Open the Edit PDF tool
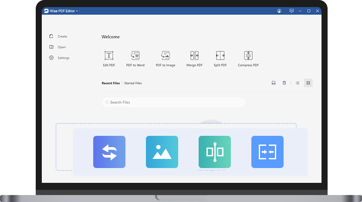This screenshot has width=362, height=202. 109,59
